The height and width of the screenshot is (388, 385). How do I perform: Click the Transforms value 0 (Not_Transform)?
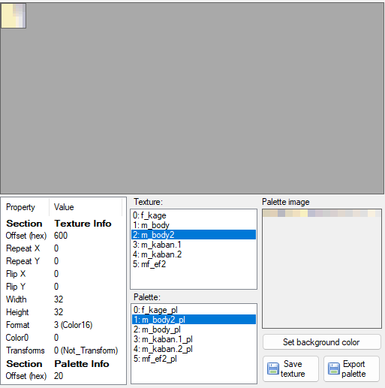pos(86,350)
